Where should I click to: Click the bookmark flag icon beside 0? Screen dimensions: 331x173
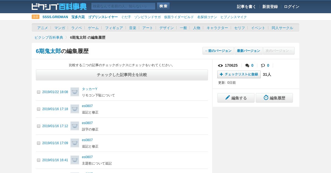coord(263,65)
